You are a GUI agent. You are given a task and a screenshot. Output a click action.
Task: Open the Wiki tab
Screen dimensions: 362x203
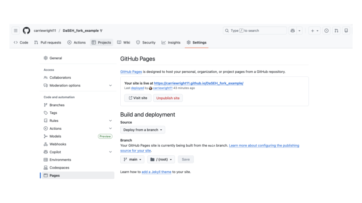click(x=124, y=42)
